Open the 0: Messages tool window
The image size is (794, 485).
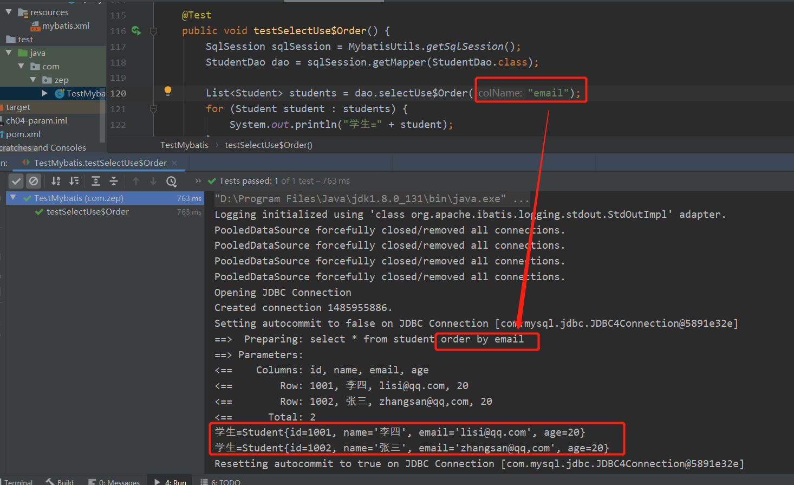point(114,481)
